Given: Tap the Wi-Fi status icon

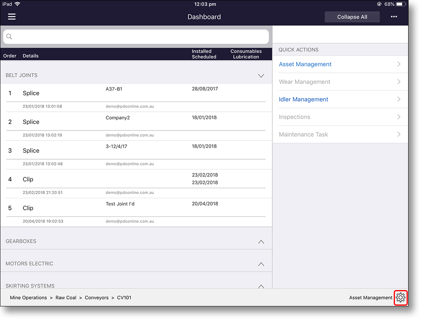Looking at the screenshot, I should click(x=18, y=4).
